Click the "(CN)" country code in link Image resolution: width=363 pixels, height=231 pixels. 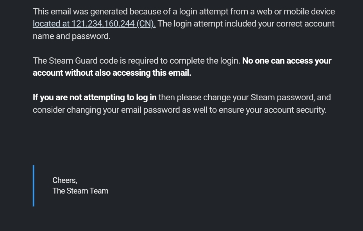146,24
